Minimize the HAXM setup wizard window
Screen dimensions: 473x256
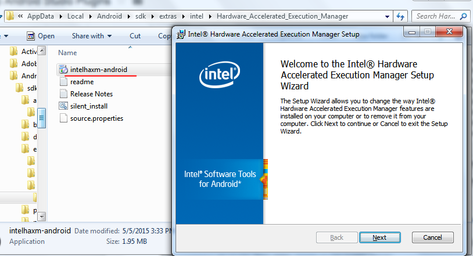pyautogui.click(x=412, y=32)
